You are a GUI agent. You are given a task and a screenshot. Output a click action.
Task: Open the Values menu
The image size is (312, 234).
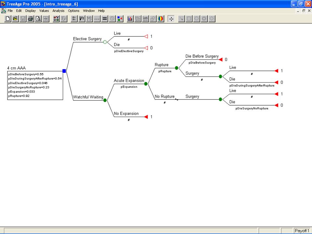[x=44, y=11]
